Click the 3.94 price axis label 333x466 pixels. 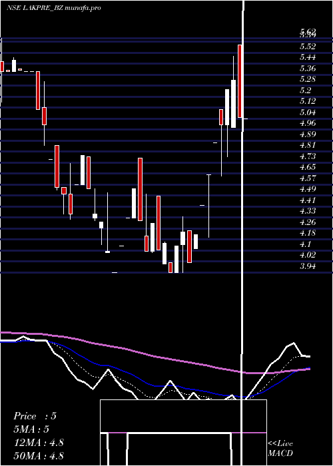click(x=308, y=266)
